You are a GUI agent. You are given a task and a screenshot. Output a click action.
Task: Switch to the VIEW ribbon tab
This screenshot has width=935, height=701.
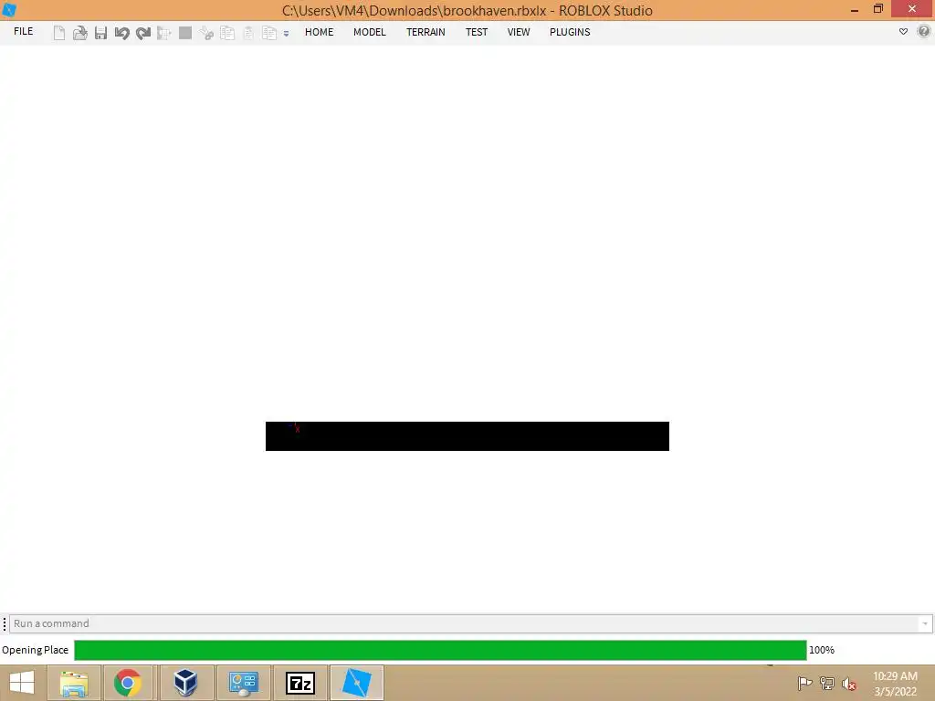(519, 32)
